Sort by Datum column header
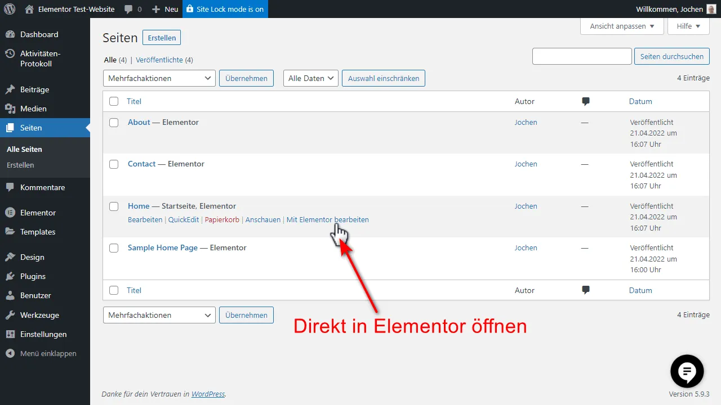The width and height of the screenshot is (721, 405). 640,101
